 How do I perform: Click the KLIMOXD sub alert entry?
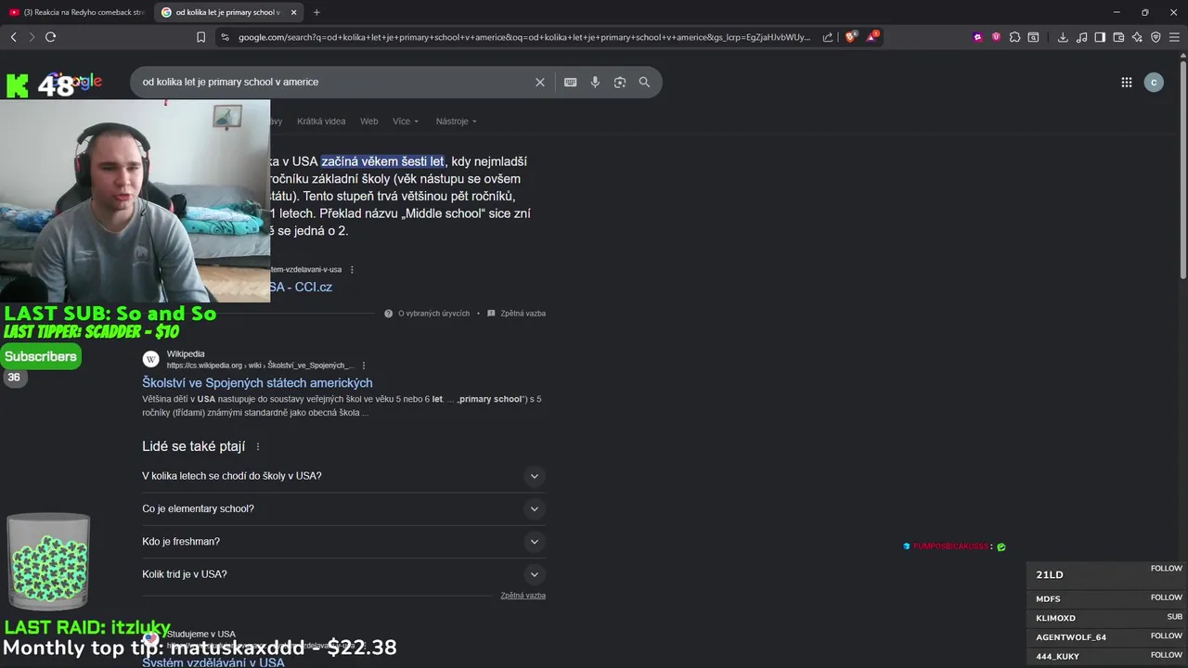point(1106,618)
